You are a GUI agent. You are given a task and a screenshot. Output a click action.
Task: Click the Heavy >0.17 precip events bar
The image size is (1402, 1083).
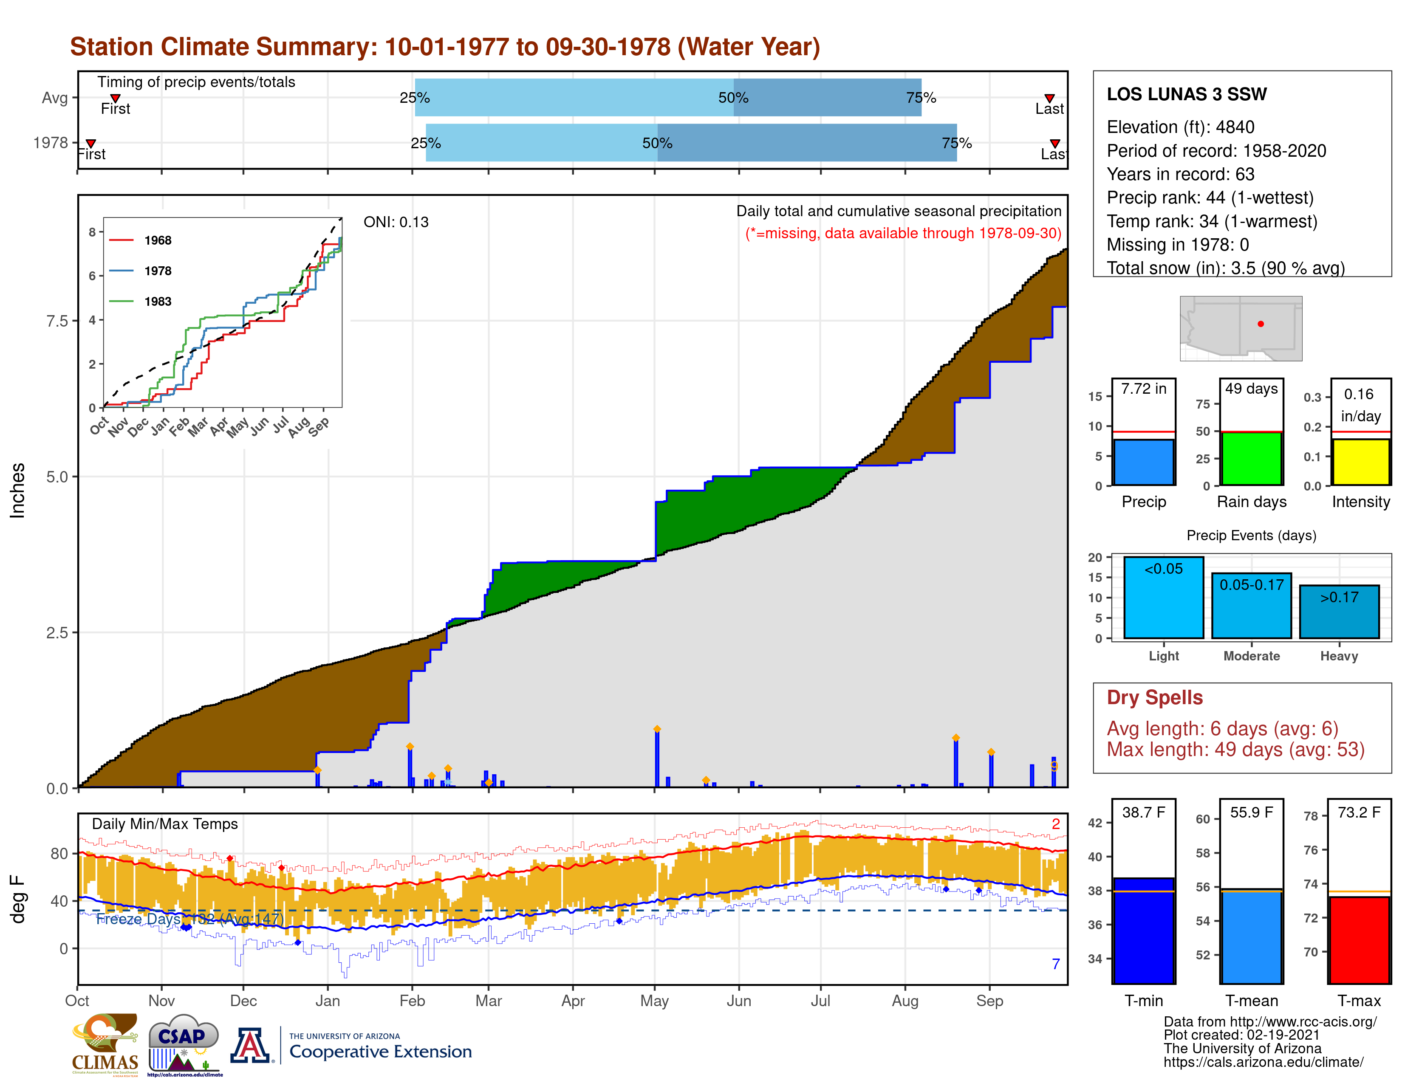coord(1339,612)
